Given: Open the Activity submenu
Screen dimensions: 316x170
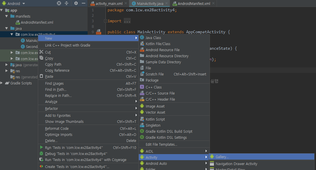Looking at the screenshot, I should [x=174, y=157].
